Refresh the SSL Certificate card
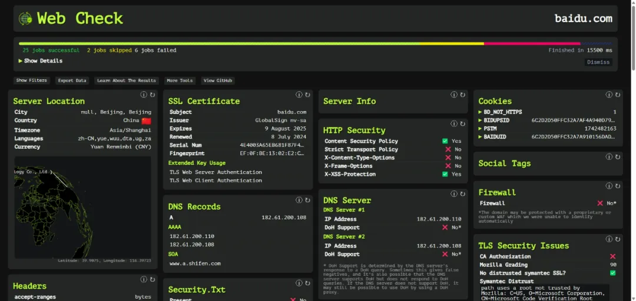 point(307,95)
